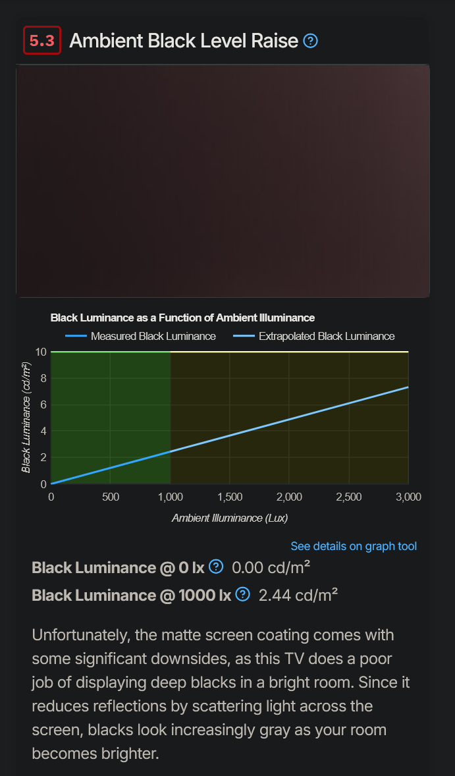455x776 pixels.
Task: Toggle the Measured Black Luminance legend entry
Action: (146, 336)
